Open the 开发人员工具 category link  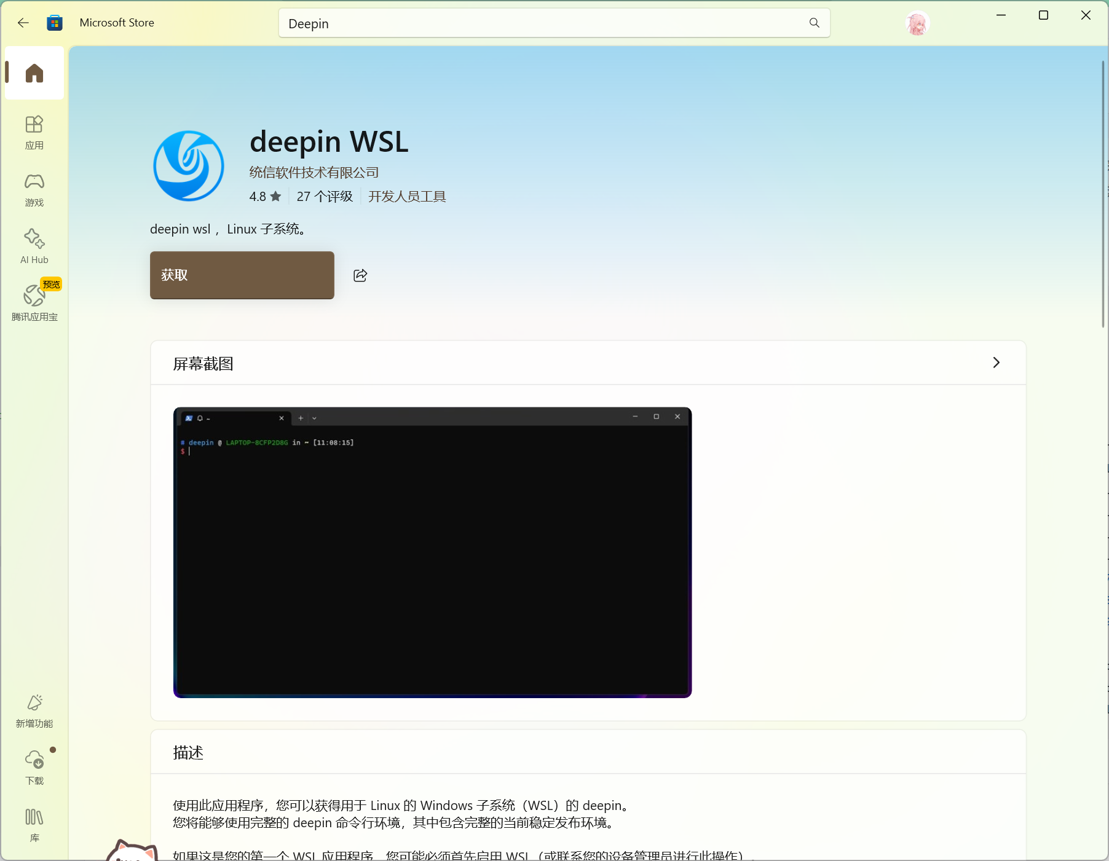point(407,197)
